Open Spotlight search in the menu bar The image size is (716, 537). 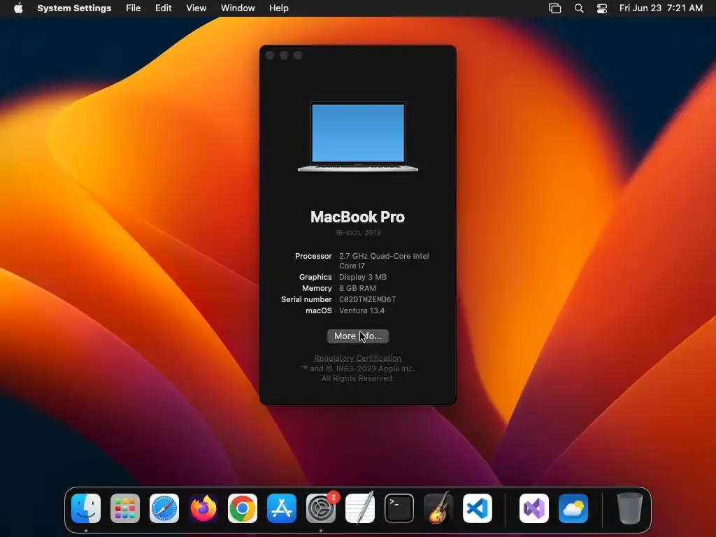pos(579,8)
